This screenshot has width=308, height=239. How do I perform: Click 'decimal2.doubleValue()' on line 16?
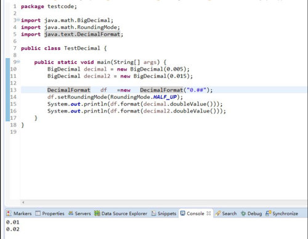click(179, 111)
